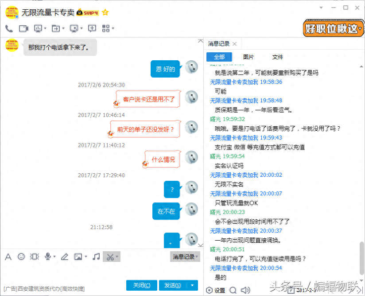The width and height of the screenshot is (365, 296).
Task: Send a window shake nudge
Action: pyautogui.click(x=35, y=257)
